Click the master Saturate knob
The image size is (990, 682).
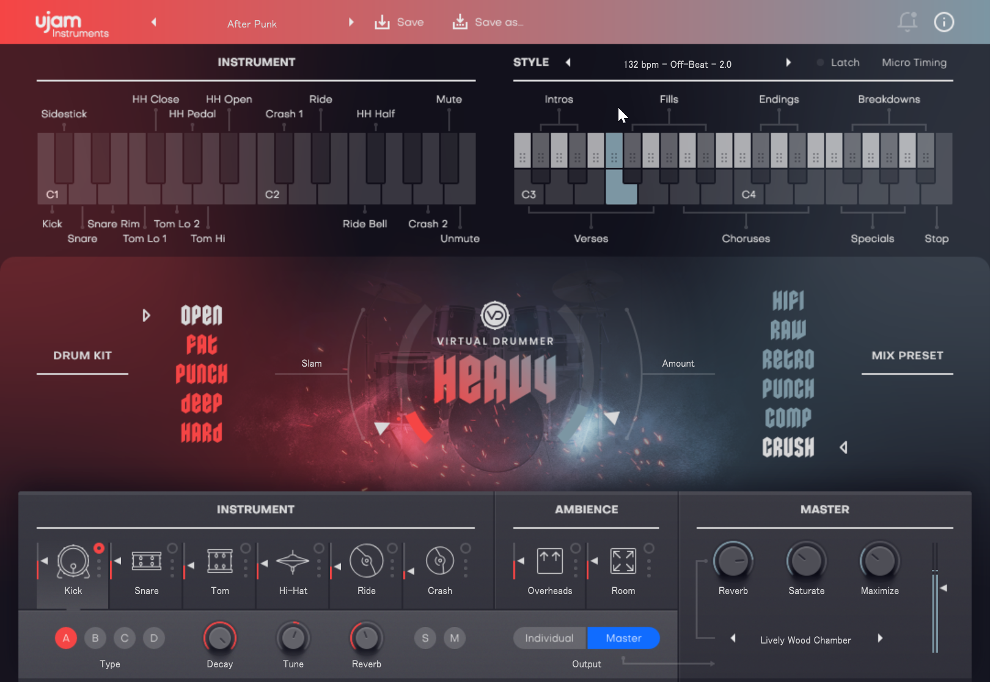807,561
